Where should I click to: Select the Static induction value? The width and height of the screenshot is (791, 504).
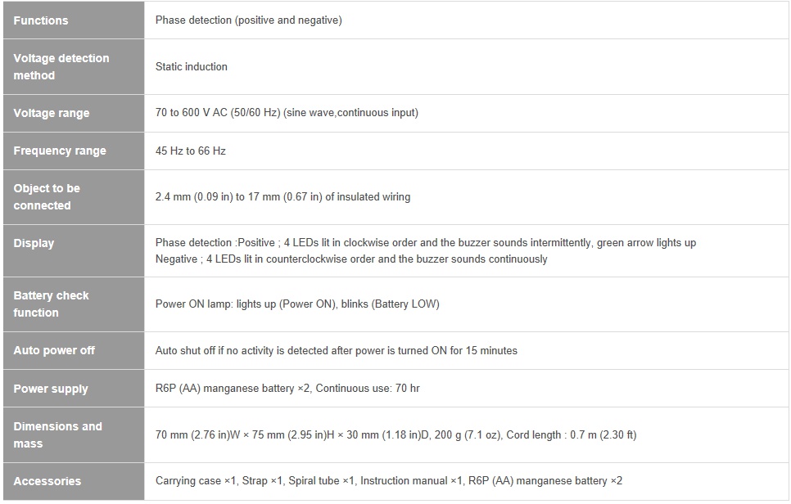pos(191,66)
